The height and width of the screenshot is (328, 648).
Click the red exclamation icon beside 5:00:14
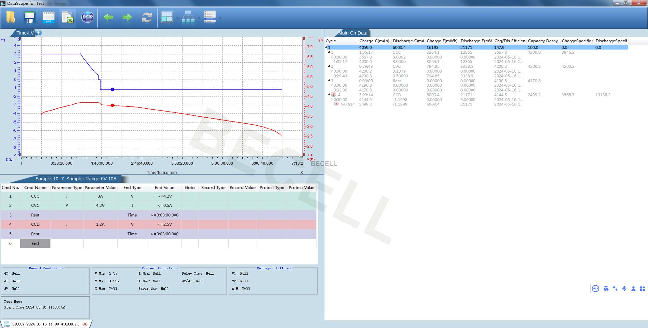(x=336, y=104)
